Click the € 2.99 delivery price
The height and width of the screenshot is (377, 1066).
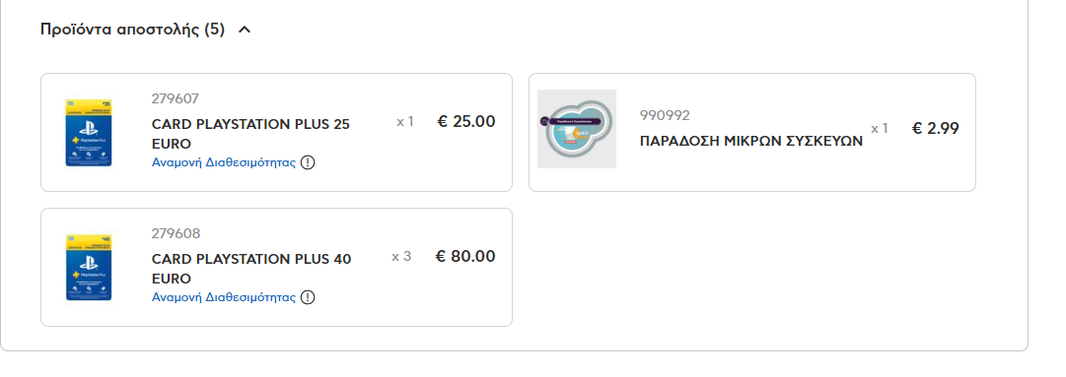[936, 129]
